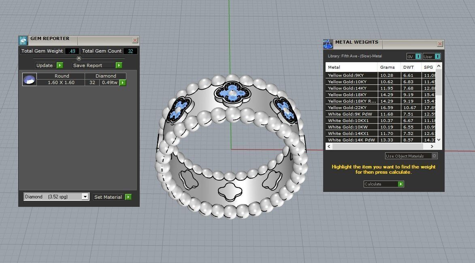This screenshot has width=475, height=263.
Task: Click the Update button
Action: [x=49, y=65]
